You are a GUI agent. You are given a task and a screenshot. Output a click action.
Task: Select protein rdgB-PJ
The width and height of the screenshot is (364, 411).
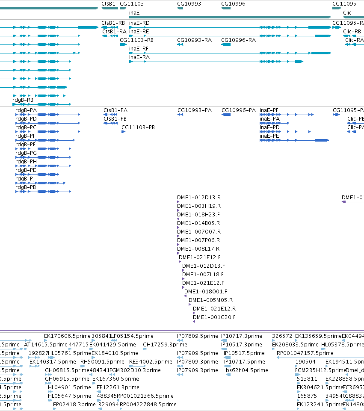40,183
